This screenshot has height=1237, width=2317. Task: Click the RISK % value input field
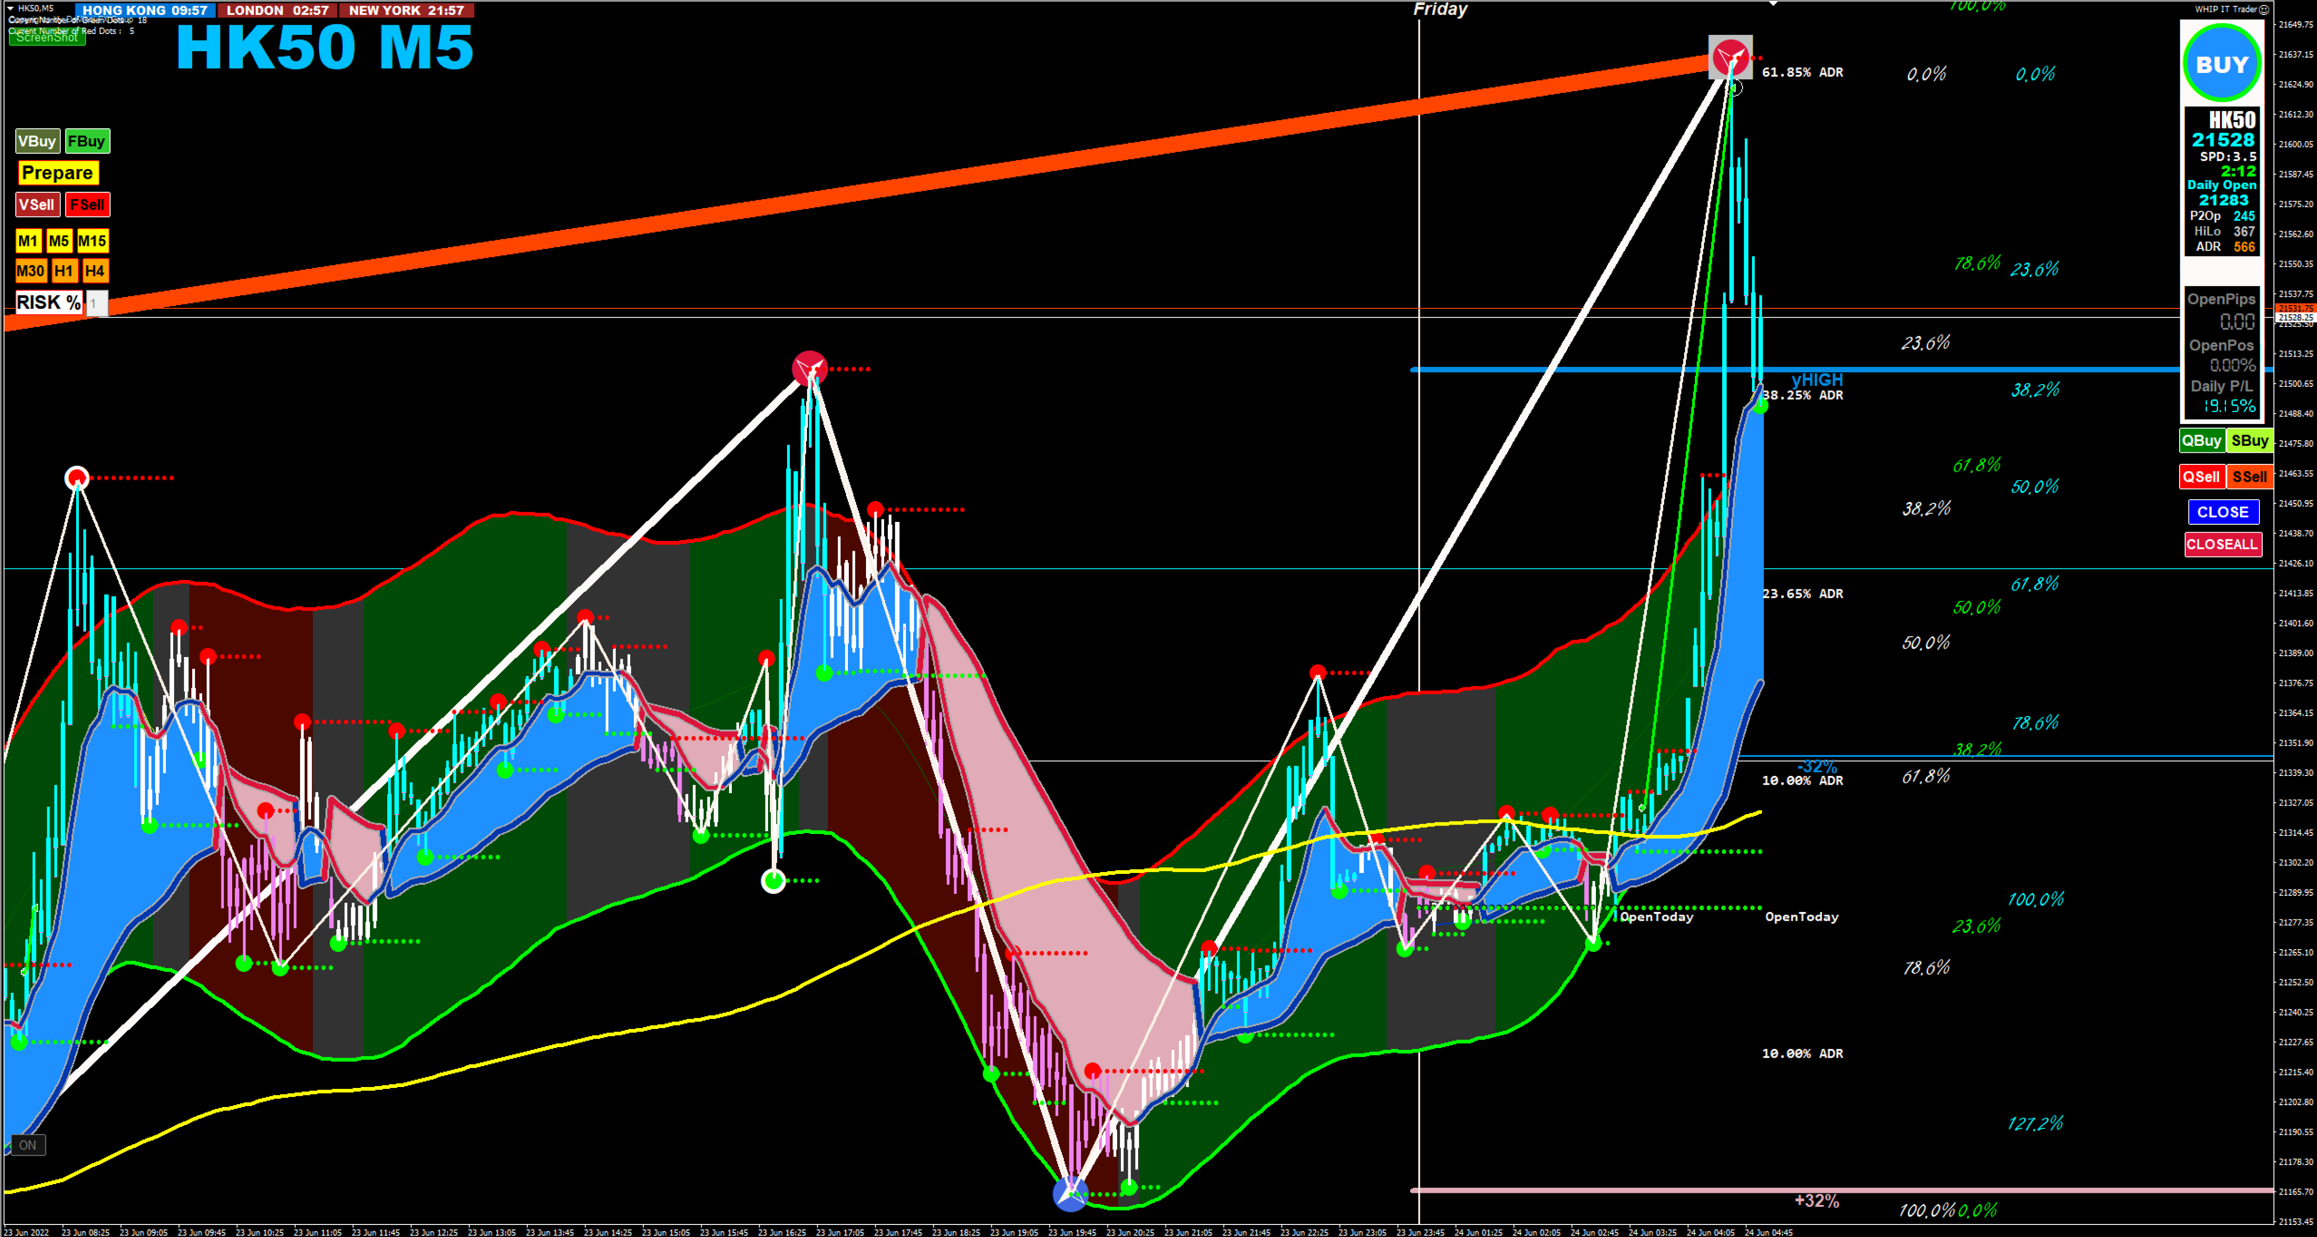pos(96,303)
